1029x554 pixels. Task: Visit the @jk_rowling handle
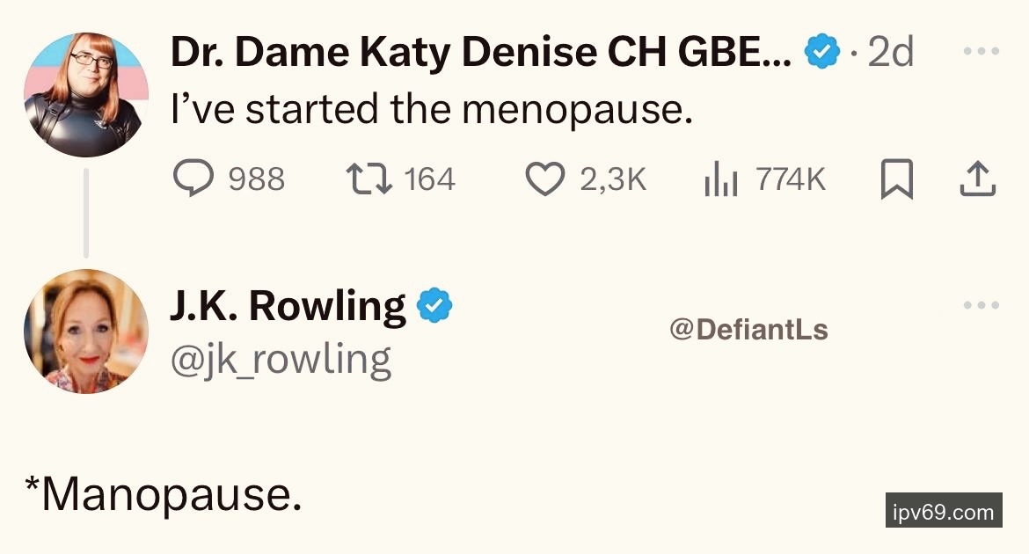coord(281,360)
